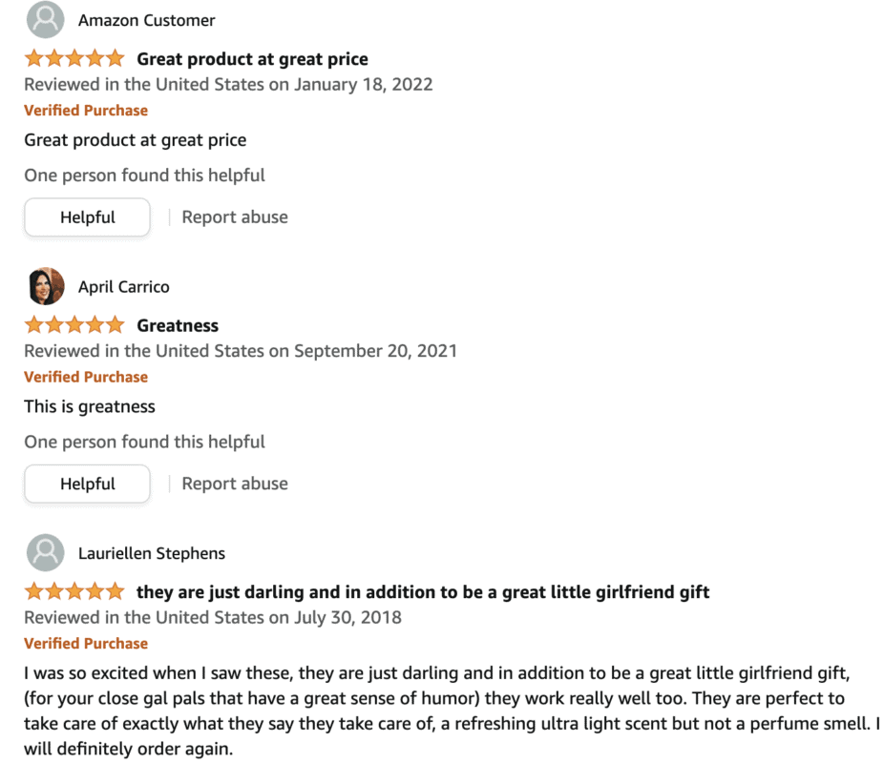Mark April Carrico's review as Helpful

87,484
